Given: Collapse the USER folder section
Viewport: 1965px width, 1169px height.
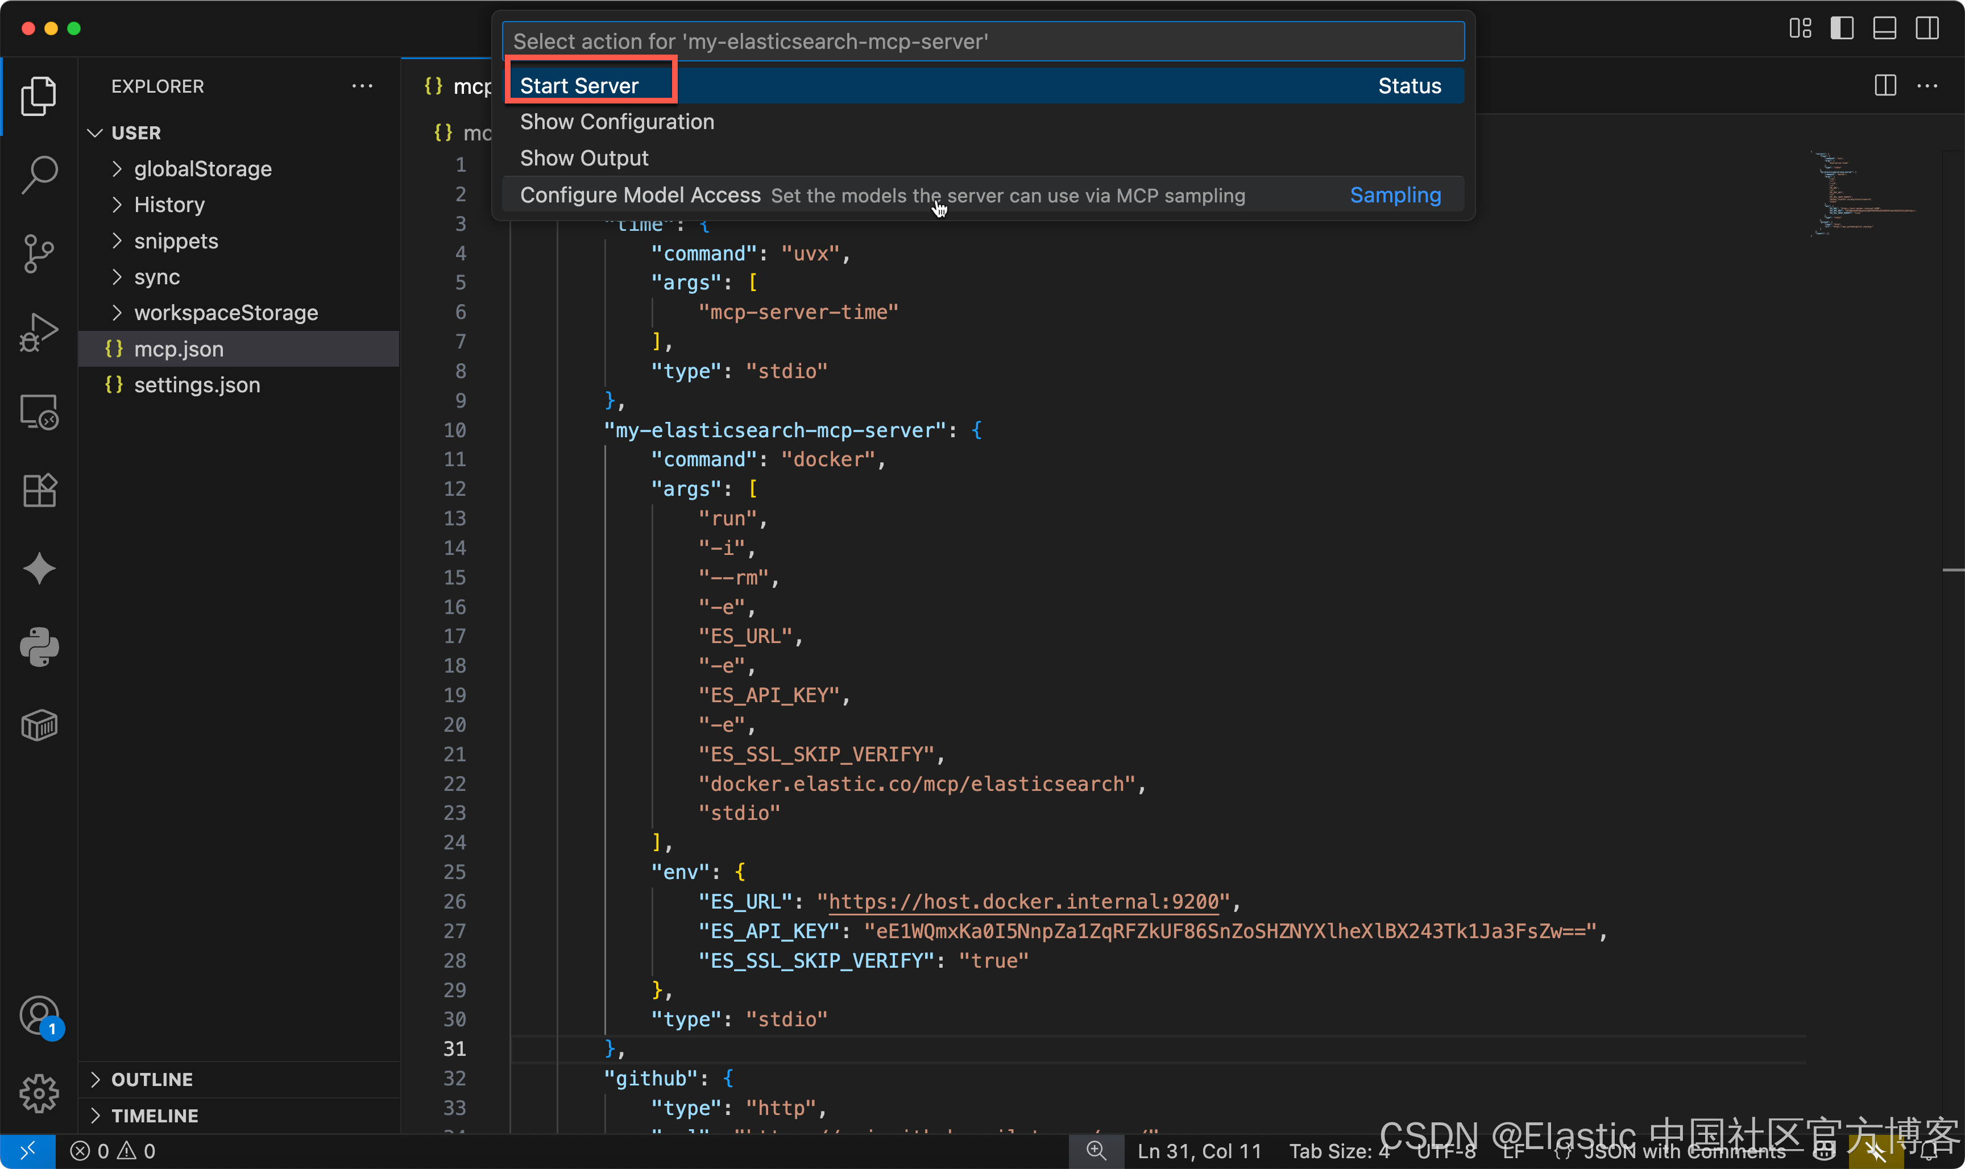Looking at the screenshot, I should [239, 132].
